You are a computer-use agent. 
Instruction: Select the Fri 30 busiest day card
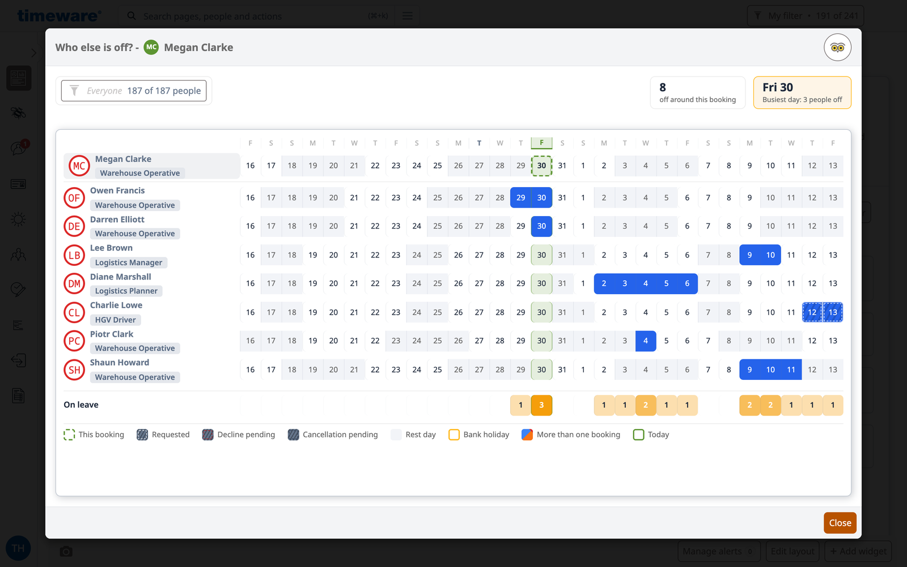coord(802,92)
